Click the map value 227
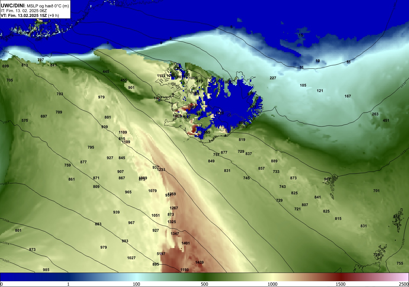Screen dimensions: 409x287 click(273, 78)
